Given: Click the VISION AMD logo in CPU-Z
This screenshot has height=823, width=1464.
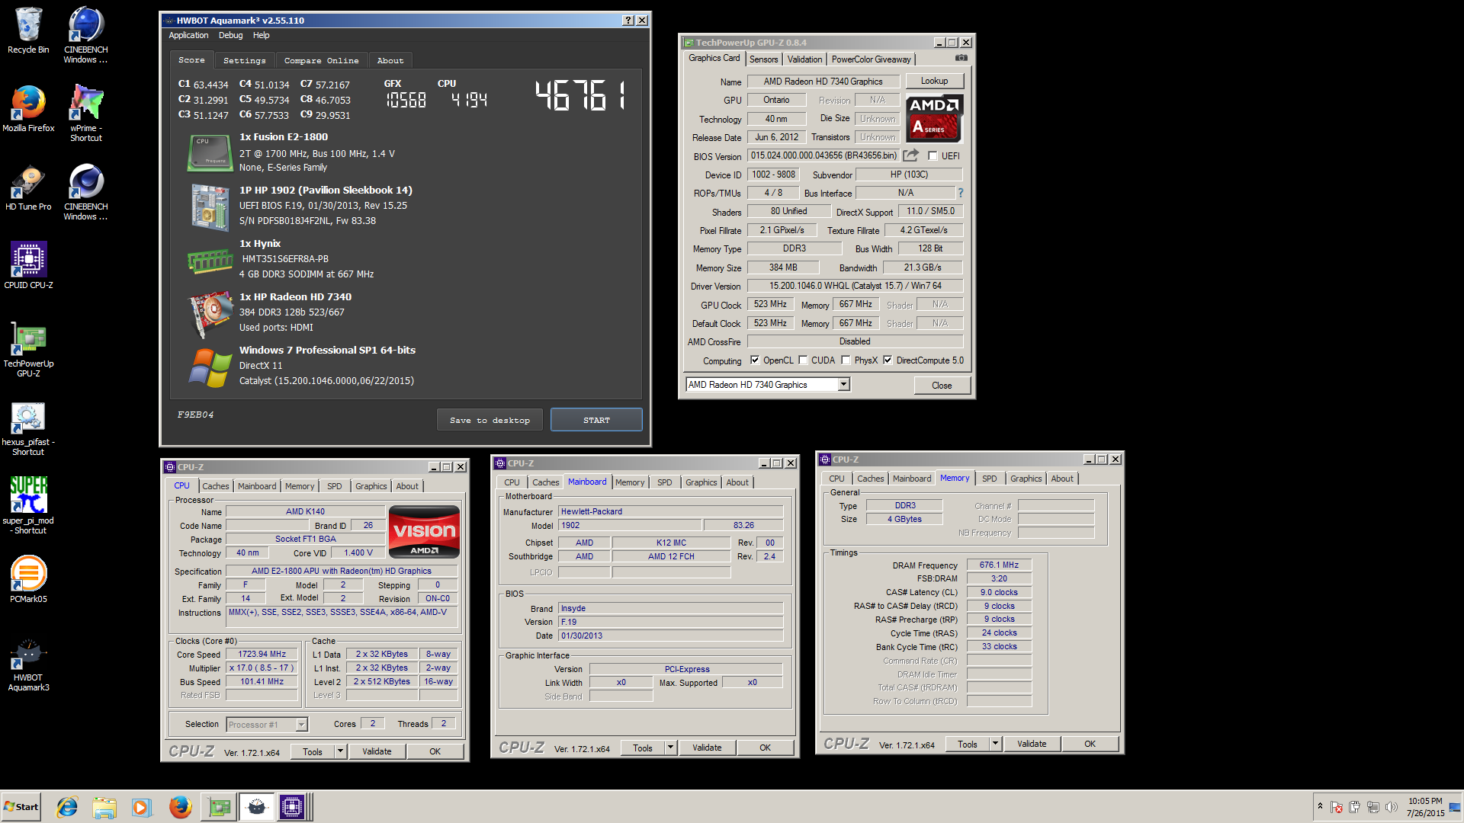Looking at the screenshot, I should tap(424, 532).
